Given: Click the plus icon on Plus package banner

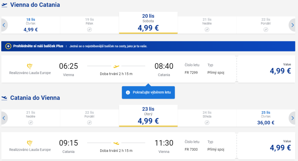Looking at the screenshot, I should pyautogui.click(x=8, y=46).
